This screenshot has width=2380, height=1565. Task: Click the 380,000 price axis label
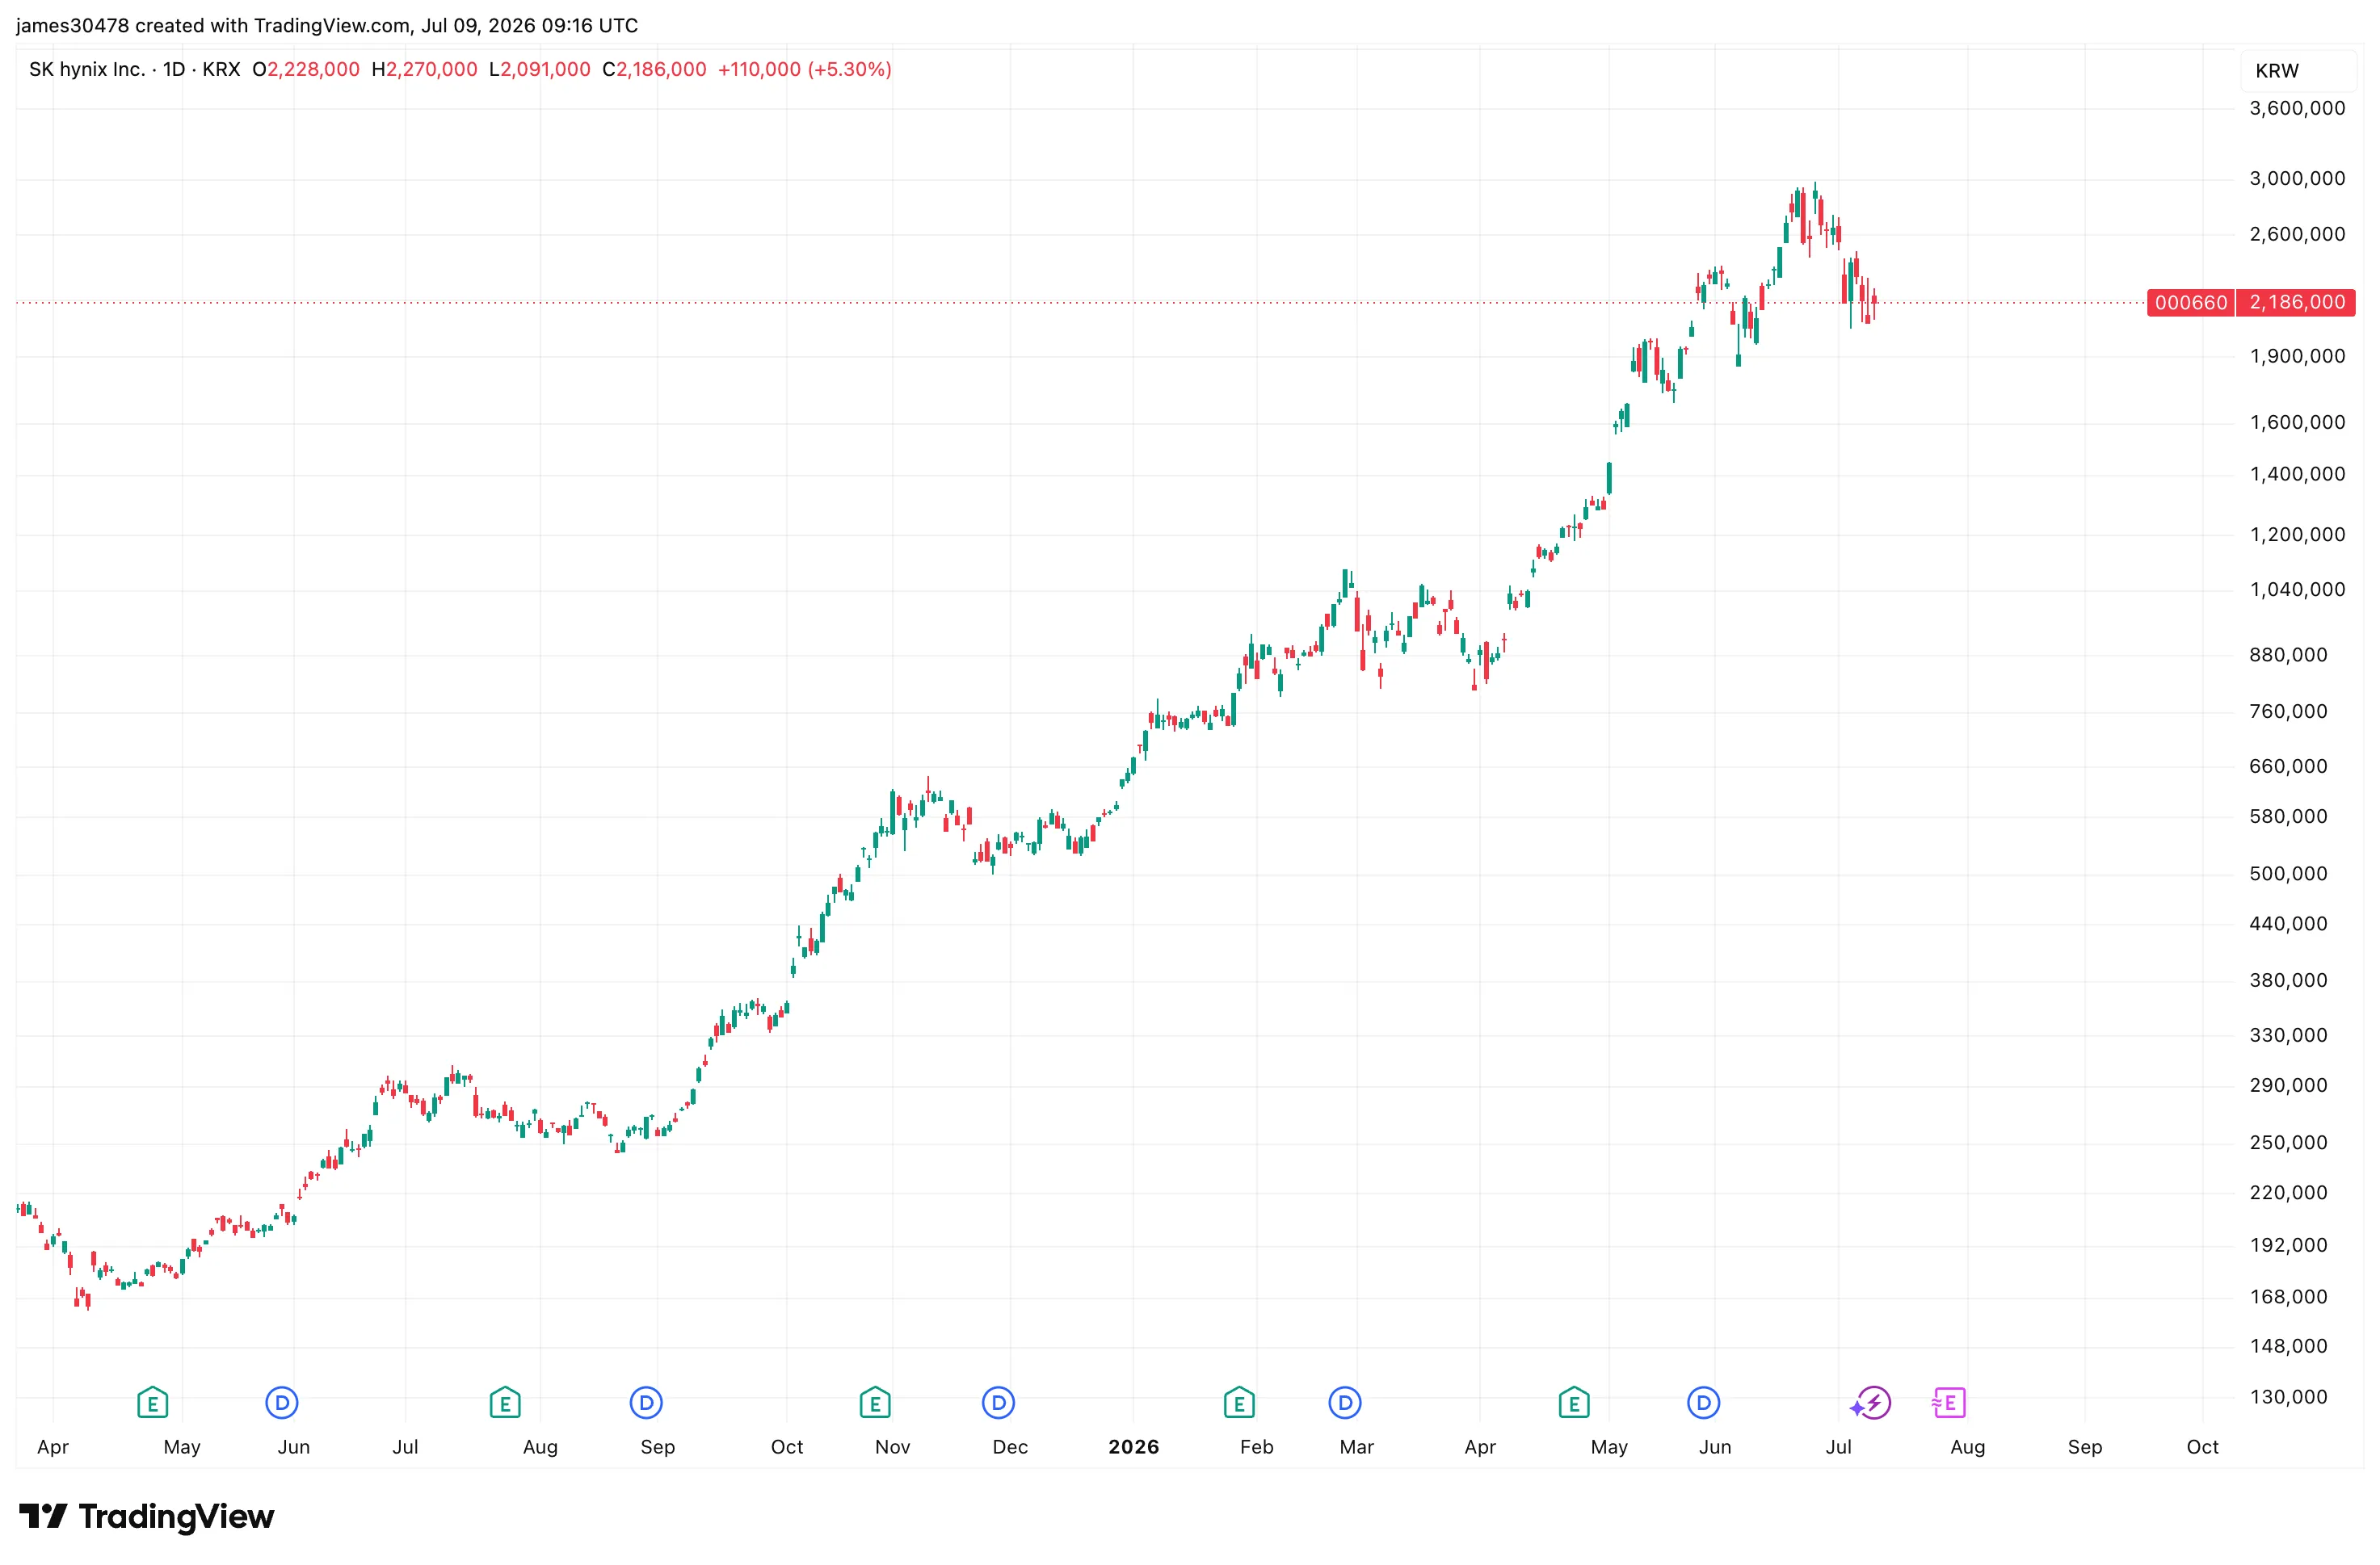[2288, 980]
